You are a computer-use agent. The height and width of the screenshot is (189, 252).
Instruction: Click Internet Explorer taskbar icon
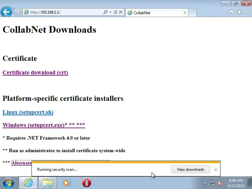(x=28, y=183)
